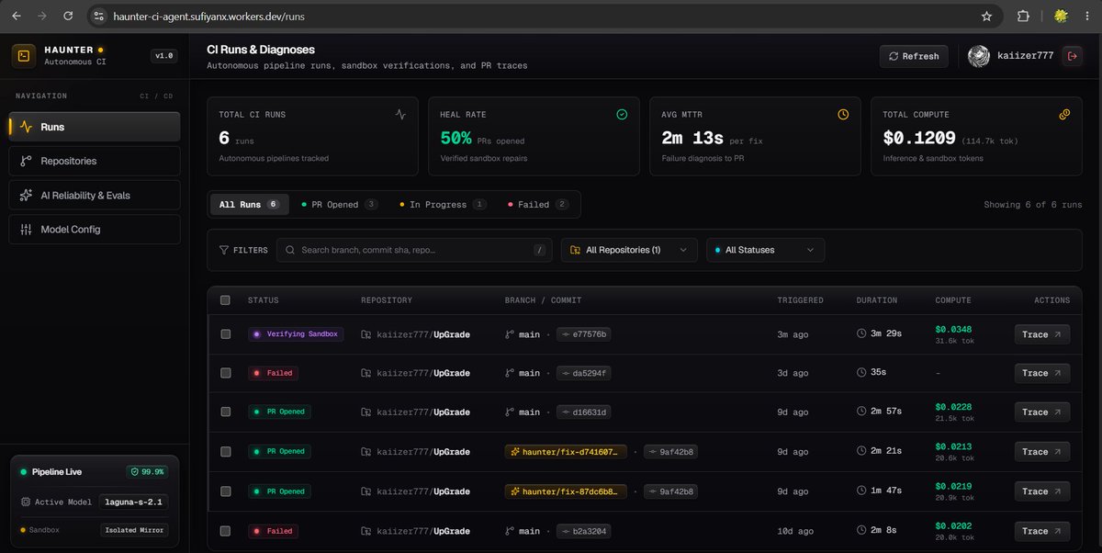Tick the checkbox for commit d16631d row
The image size is (1102, 553).
coord(226,412)
